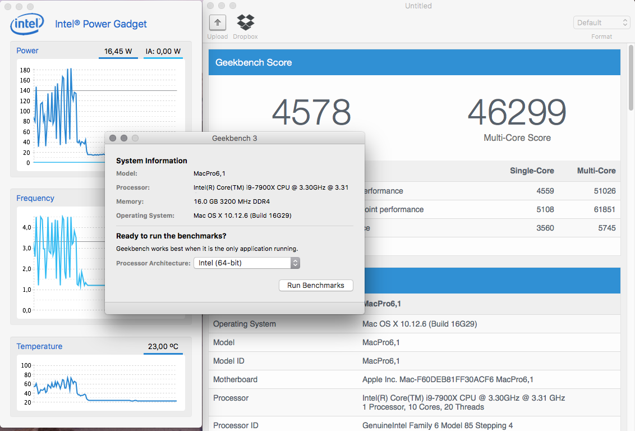Click the Power section heading
Screen dimensions: 635x431
click(27, 51)
